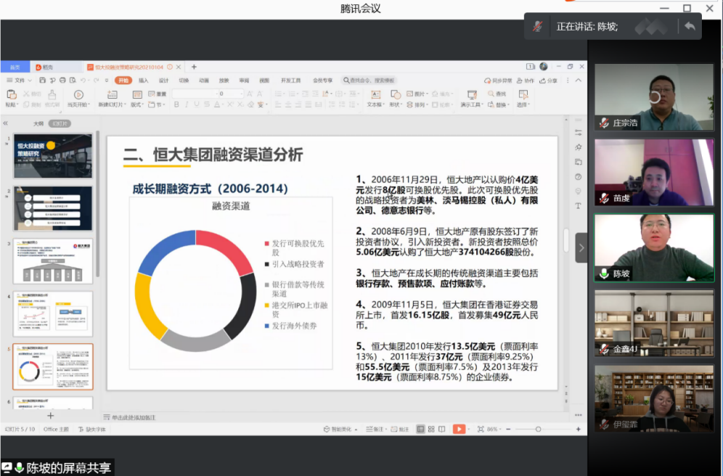Toggle the 批注 comments button in status bar
Image resolution: width=723 pixels, height=476 pixels.
pos(400,429)
